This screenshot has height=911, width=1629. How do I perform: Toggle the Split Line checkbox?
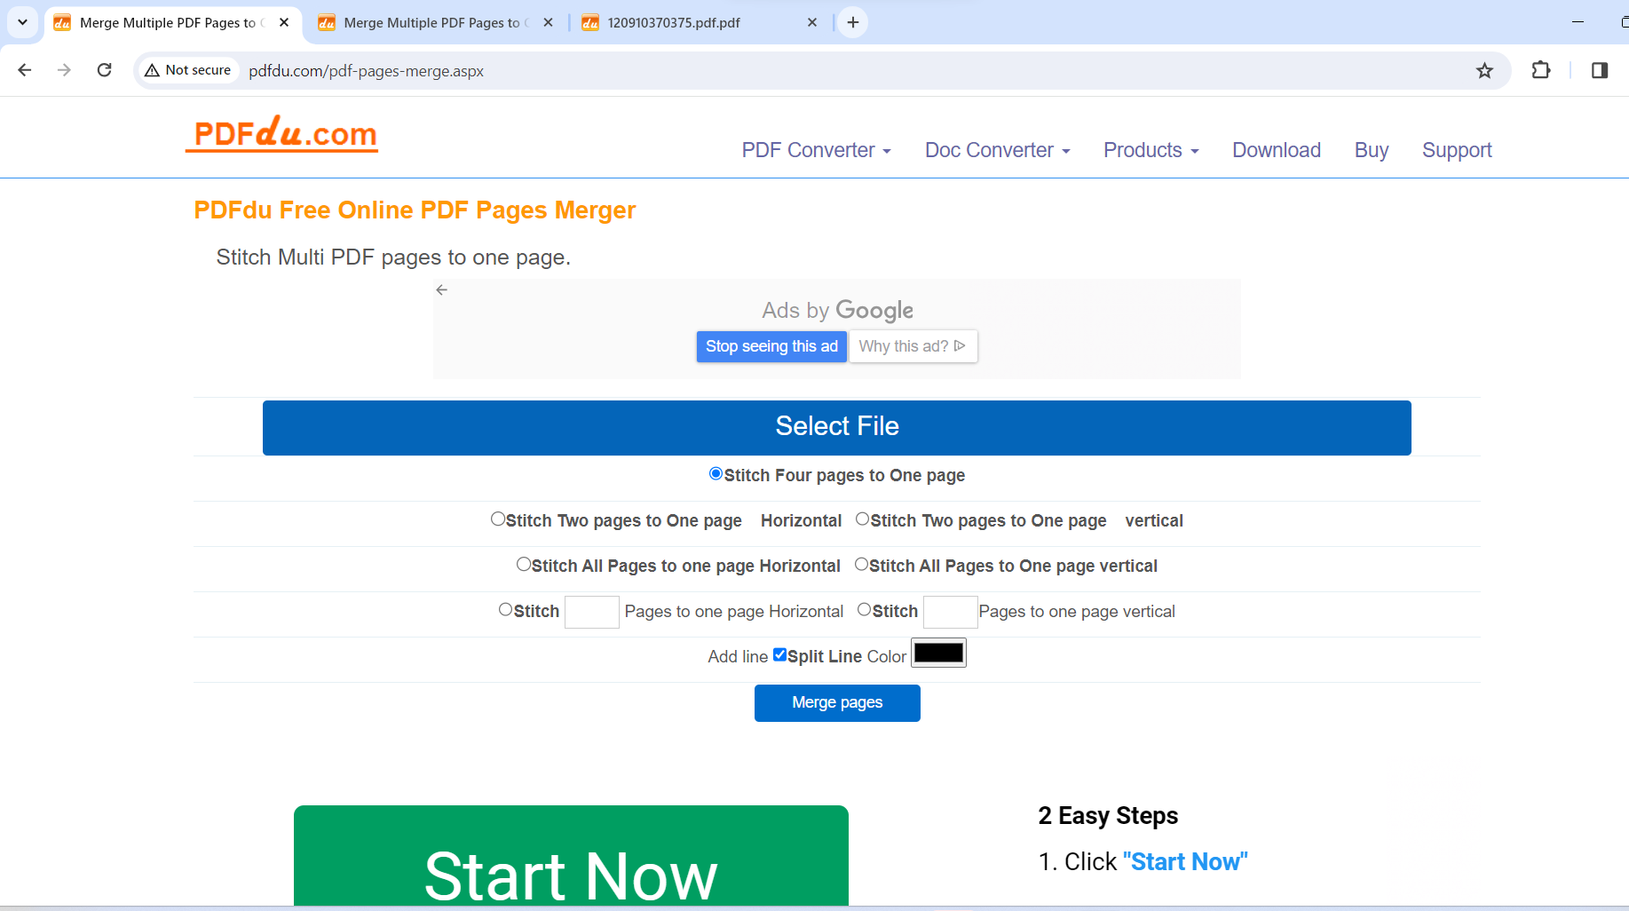coord(779,654)
